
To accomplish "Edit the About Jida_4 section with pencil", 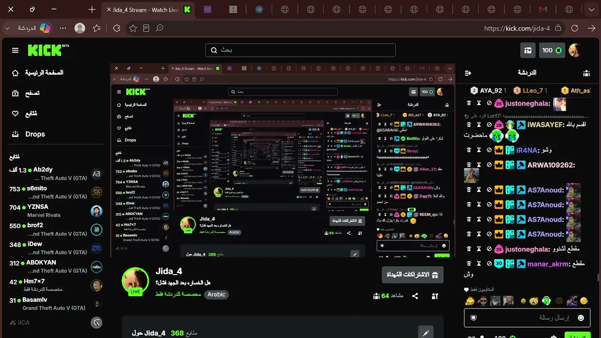I will (x=426, y=333).
